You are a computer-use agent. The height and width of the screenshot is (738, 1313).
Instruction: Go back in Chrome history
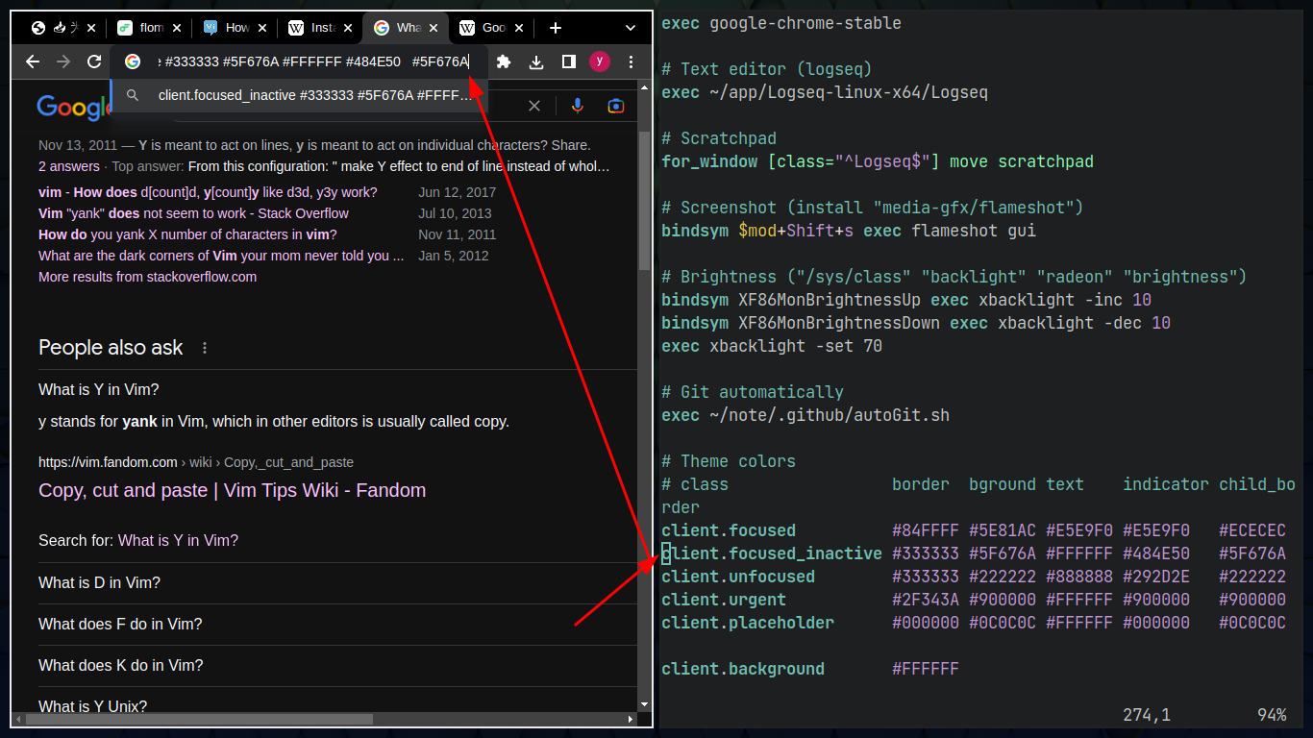pyautogui.click(x=33, y=61)
